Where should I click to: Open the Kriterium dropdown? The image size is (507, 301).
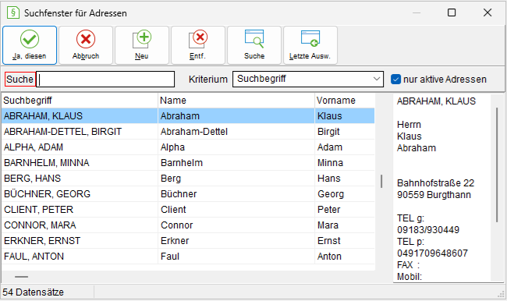coord(308,80)
